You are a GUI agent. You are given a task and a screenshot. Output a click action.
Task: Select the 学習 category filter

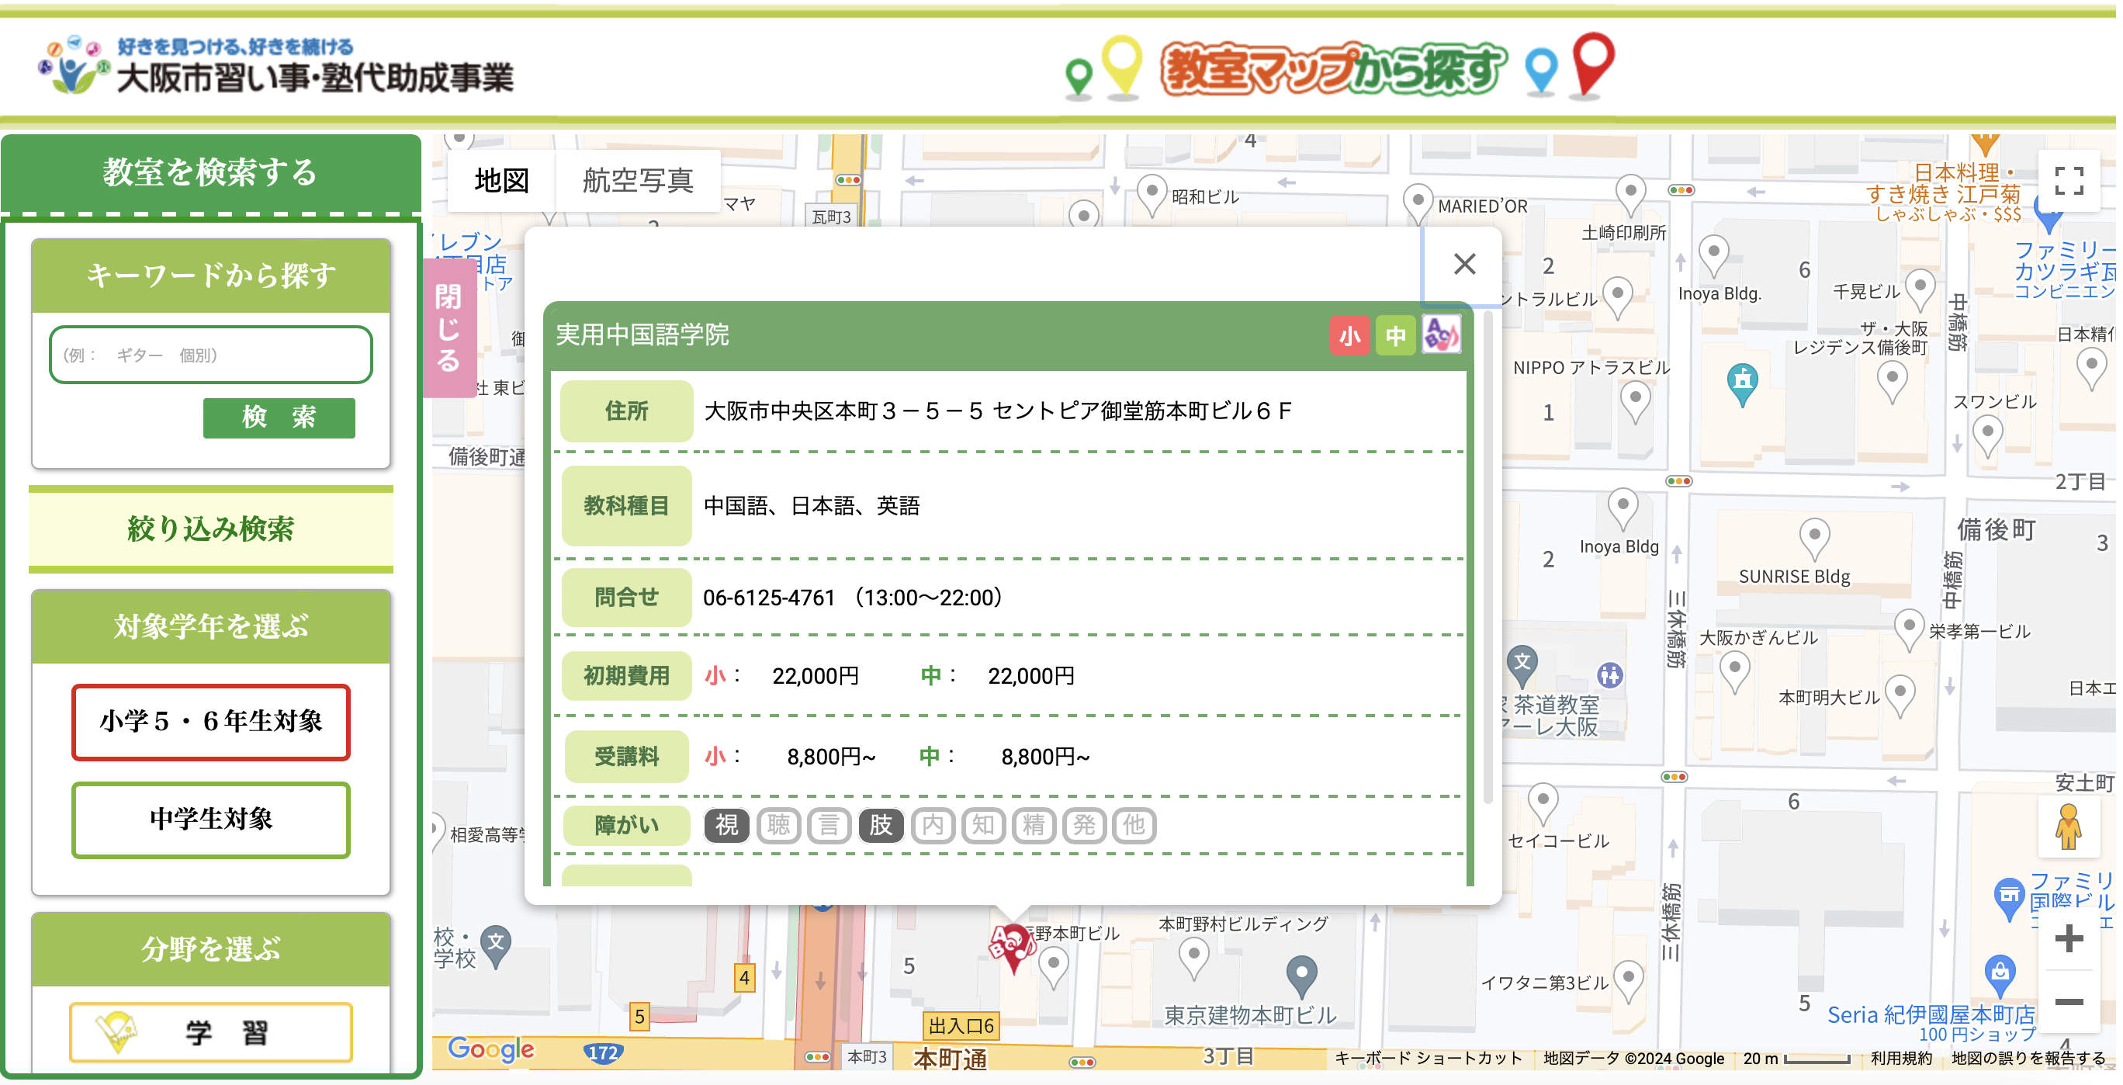pyautogui.click(x=211, y=1031)
